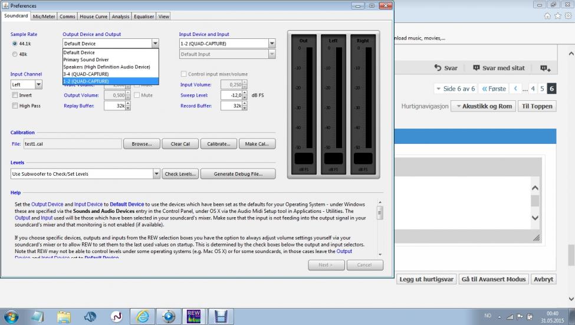Toggle Control input mixer/volume checkbox
The width and height of the screenshot is (575, 325).
pos(183,74)
